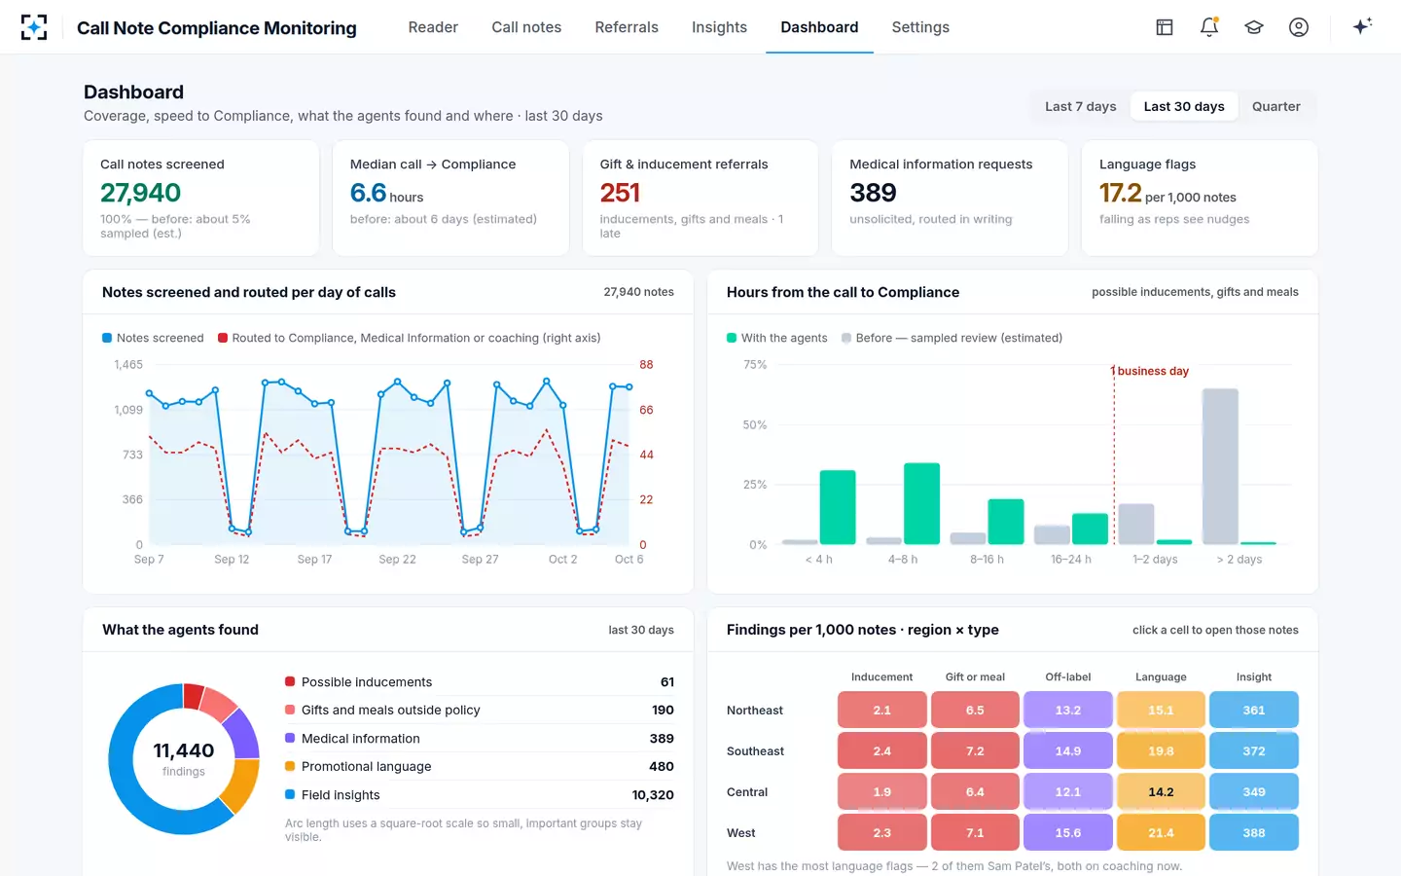1401x876 pixels.
Task: Open Southeast Language cell 19.8
Action: pos(1161,750)
